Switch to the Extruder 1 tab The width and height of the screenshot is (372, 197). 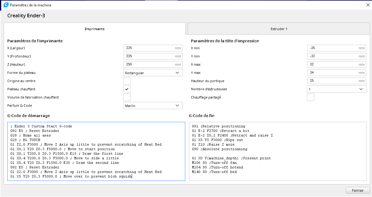(x=279, y=29)
